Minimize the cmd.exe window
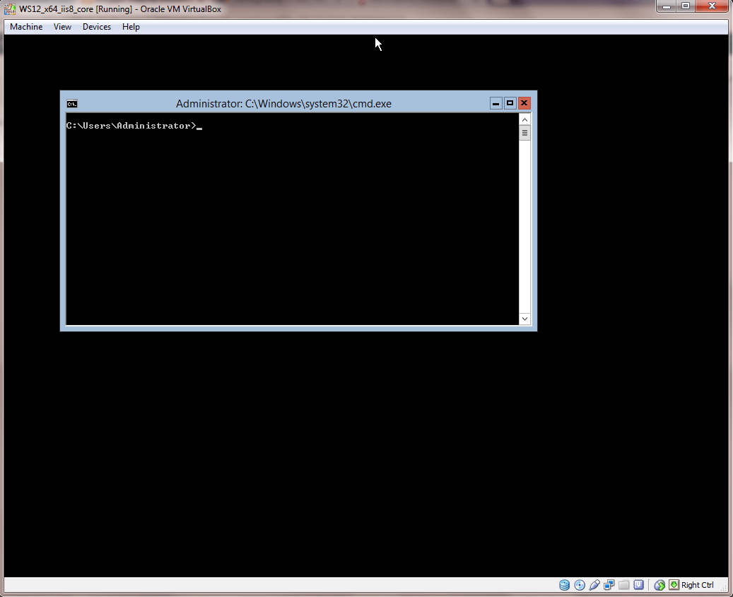The image size is (733, 597). coord(495,103)
